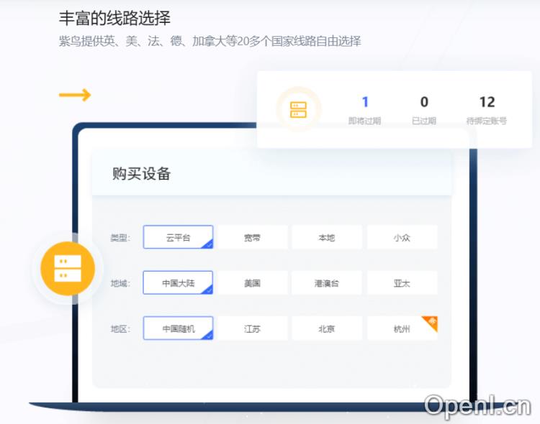Click the small server icon in stats card
Image resolution: width=540 pixels, height=424 pixels.
coord(298,110)
